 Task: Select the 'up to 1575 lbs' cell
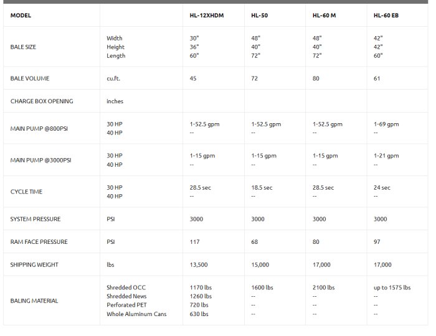coord(392,287)
